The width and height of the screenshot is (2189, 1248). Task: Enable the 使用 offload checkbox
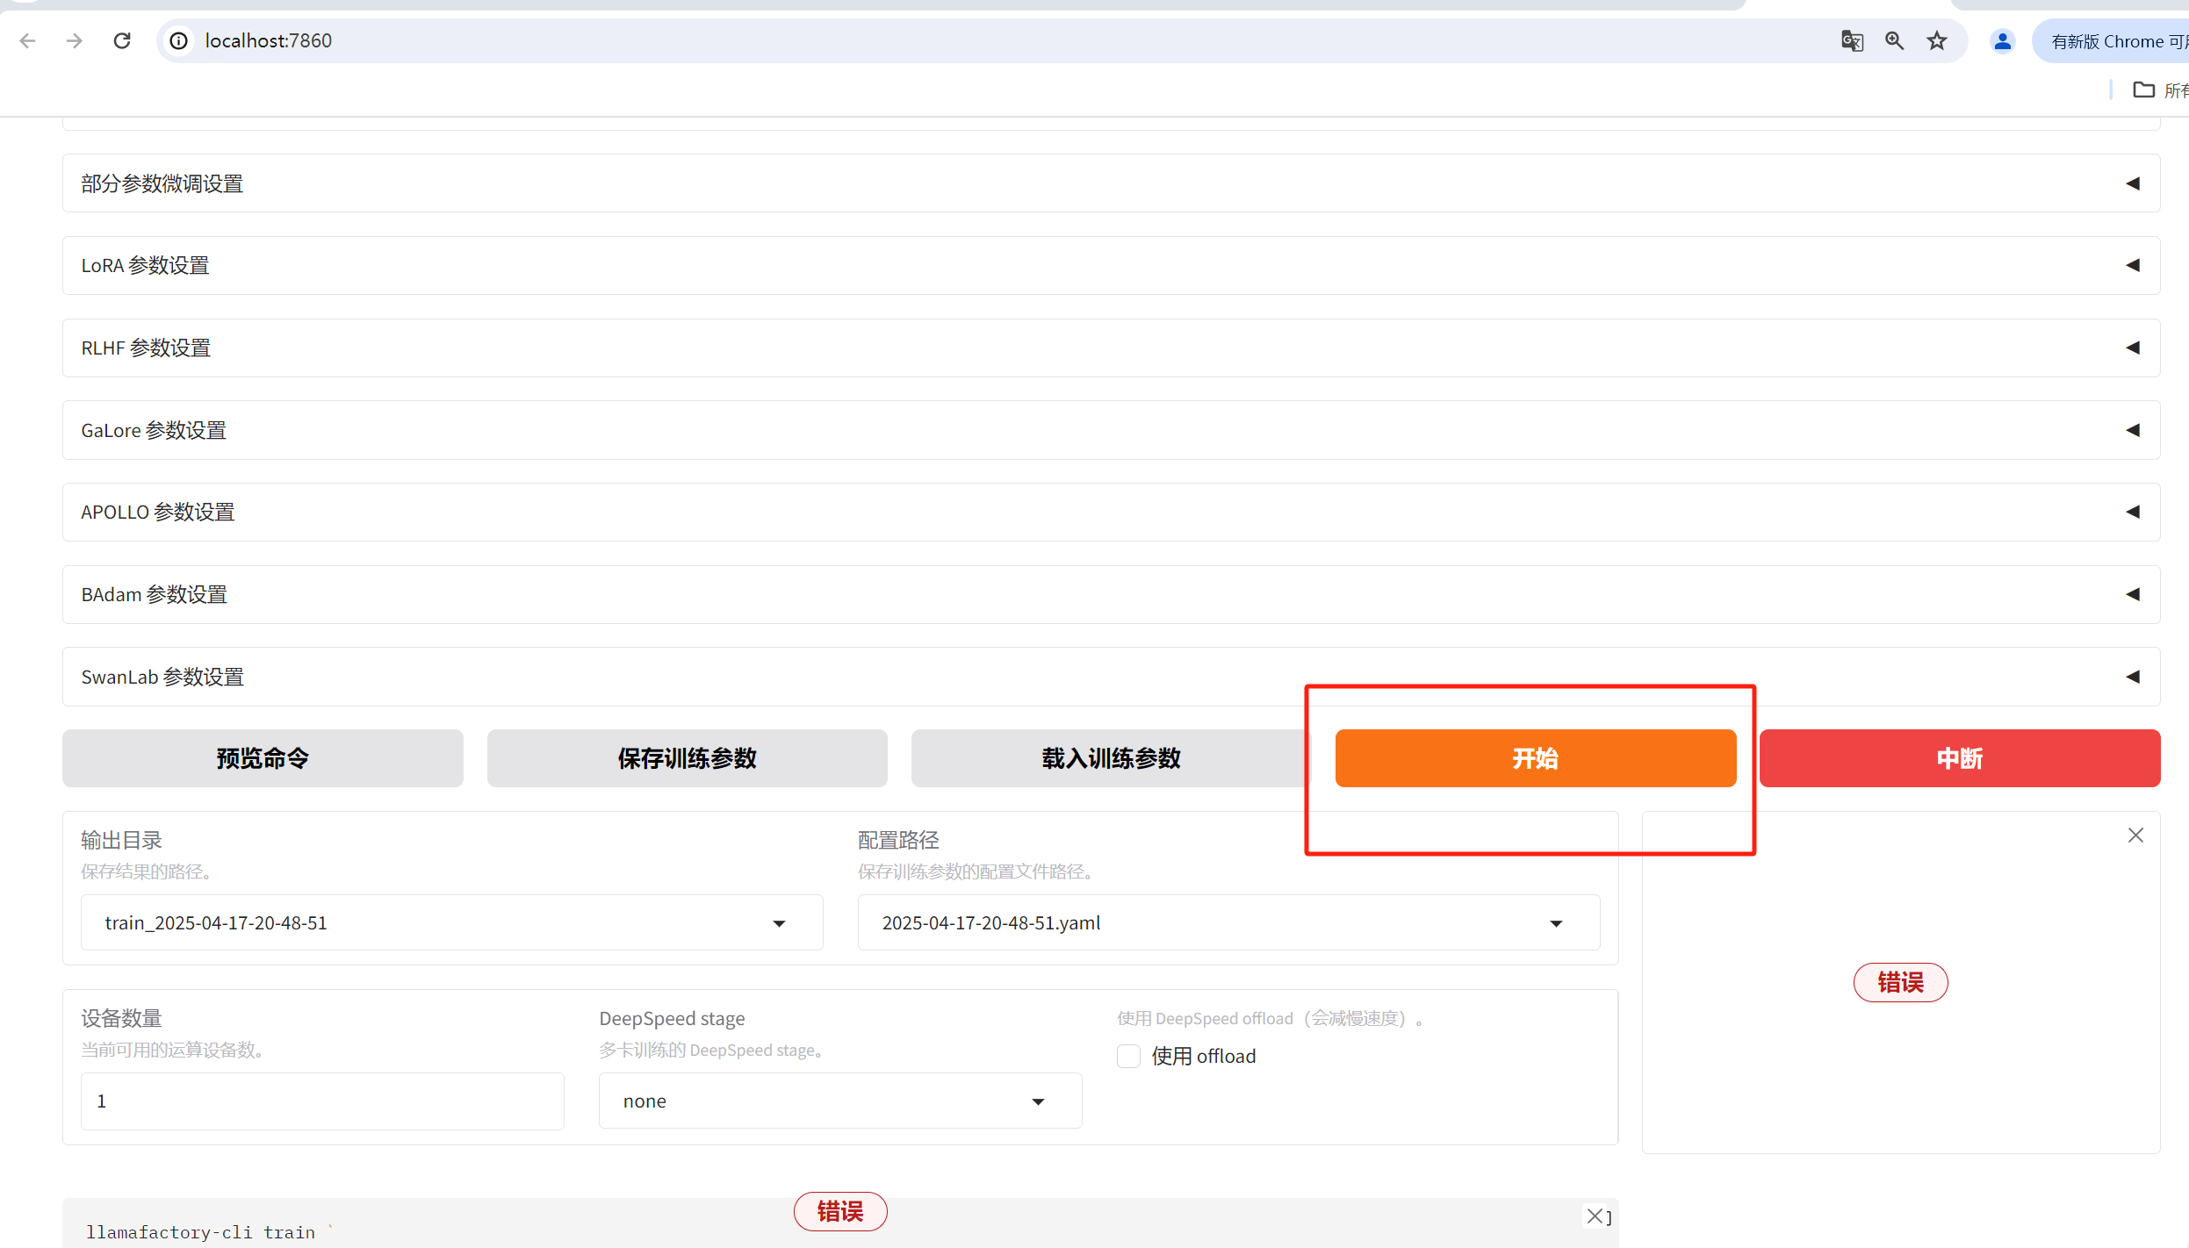pos(1128,1056)
